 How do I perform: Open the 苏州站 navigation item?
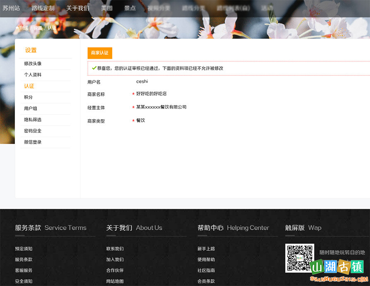11,7
